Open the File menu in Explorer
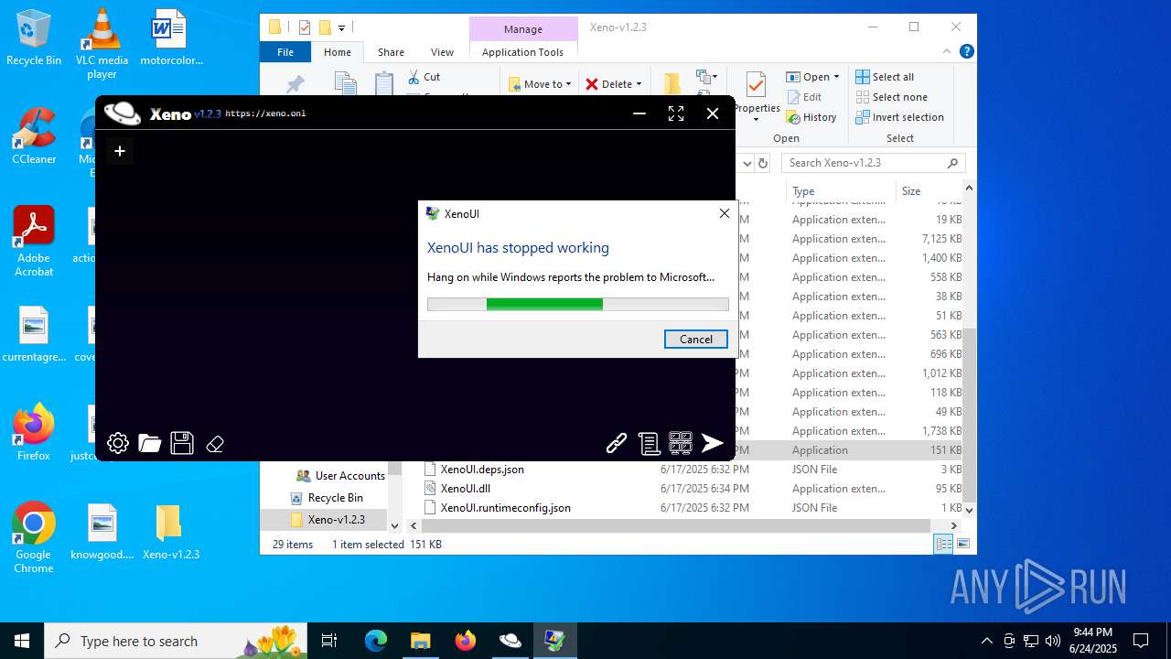The height and width of the screenshot is (659, 1171). pos(285,52)
